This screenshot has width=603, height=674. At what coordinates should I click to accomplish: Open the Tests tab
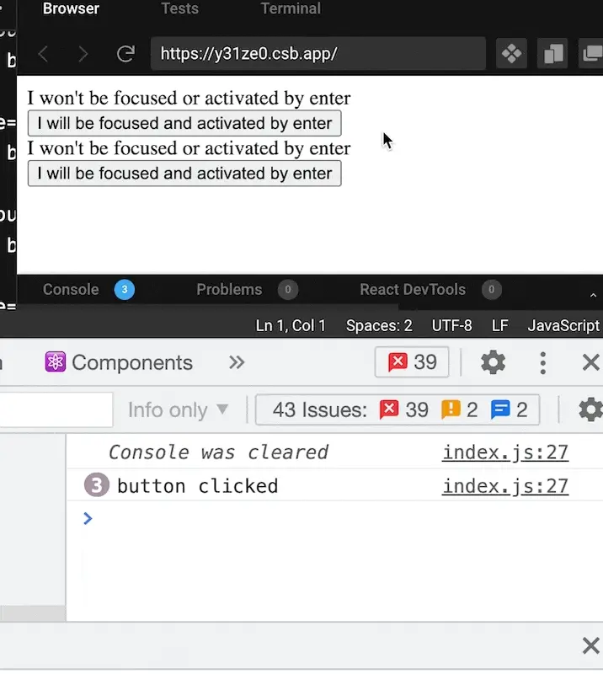tap(179, 8)
